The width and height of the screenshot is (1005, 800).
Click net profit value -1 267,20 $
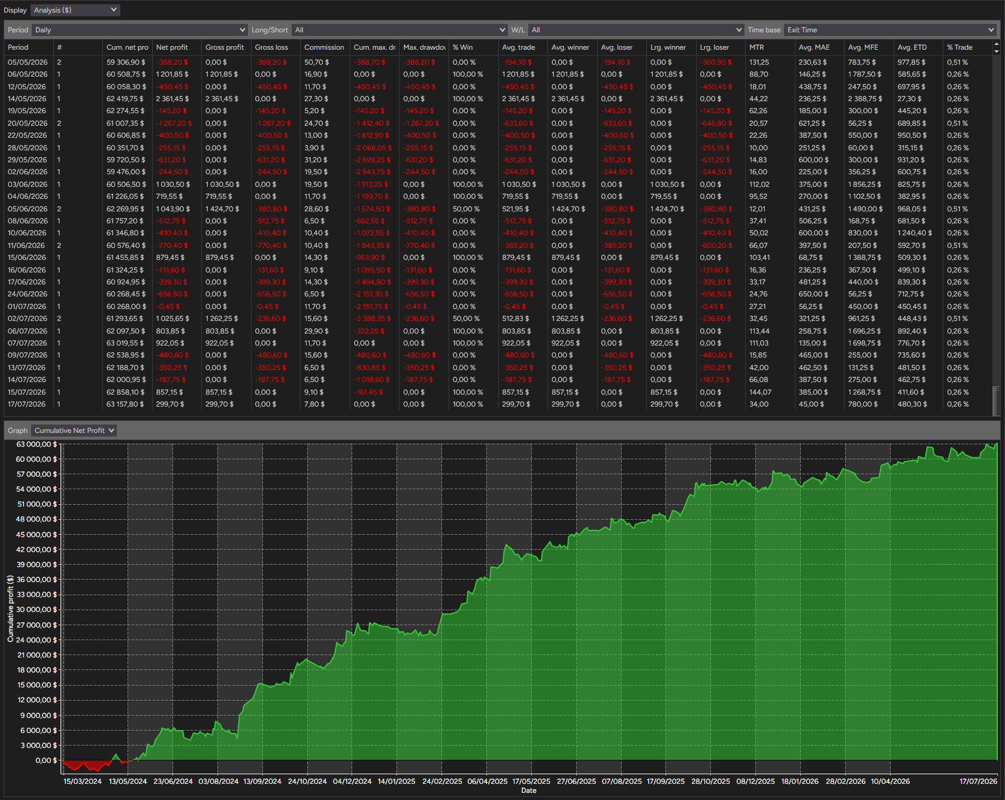click(174, 123)
